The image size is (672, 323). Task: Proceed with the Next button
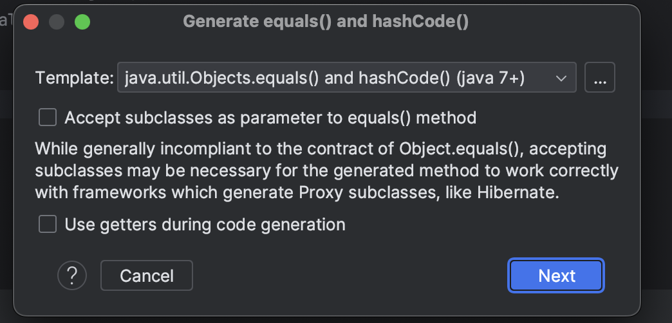coord(556,275)
